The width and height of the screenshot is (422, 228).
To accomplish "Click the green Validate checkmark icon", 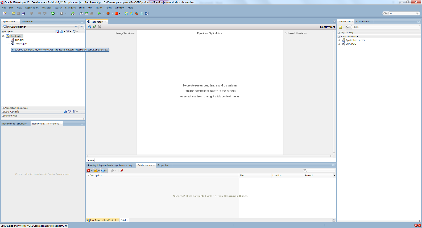I will (x=94, y=27).
